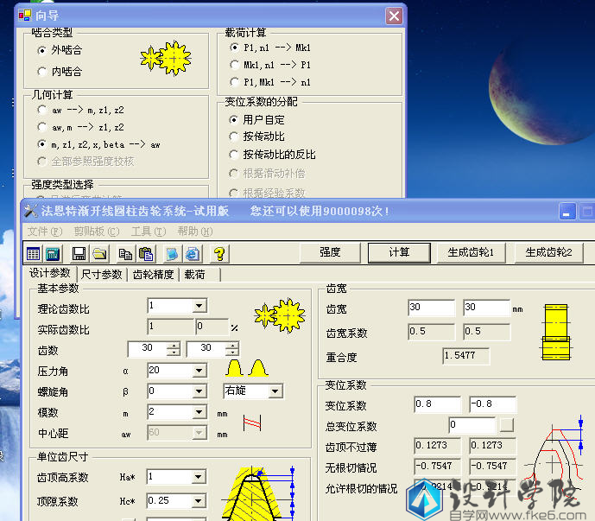Switch to the 尺寸参数 tab
The image size is (595, 521).
tap(102, 275)
